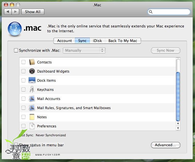
Task: Click the red close window button
Action: click(x=6, y=5)
